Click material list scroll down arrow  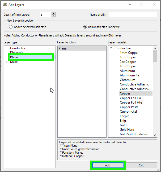[x=155, y=135]
